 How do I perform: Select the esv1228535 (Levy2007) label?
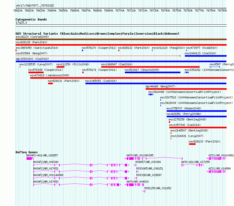coord(36,64)
